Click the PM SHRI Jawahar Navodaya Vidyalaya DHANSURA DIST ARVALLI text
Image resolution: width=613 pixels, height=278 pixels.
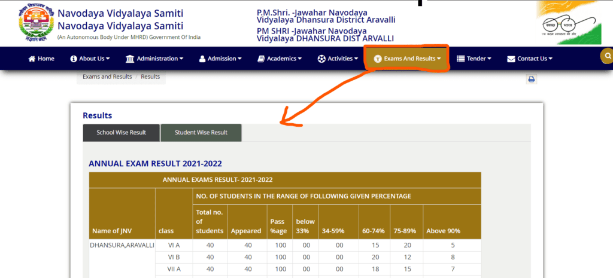click(x=325, y=34)
